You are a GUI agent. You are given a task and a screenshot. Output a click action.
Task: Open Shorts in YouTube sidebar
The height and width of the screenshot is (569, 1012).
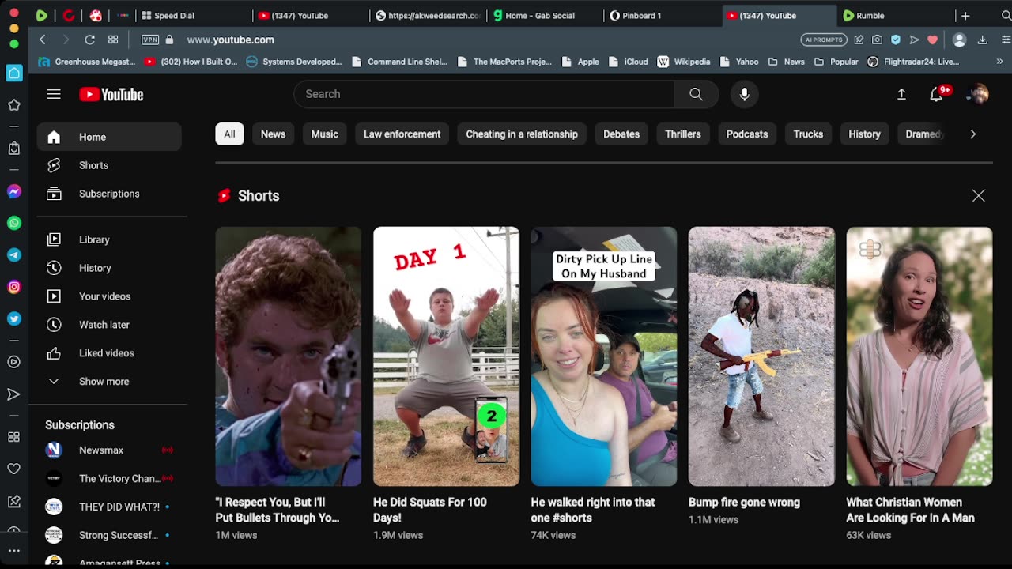tap(109, 165)
